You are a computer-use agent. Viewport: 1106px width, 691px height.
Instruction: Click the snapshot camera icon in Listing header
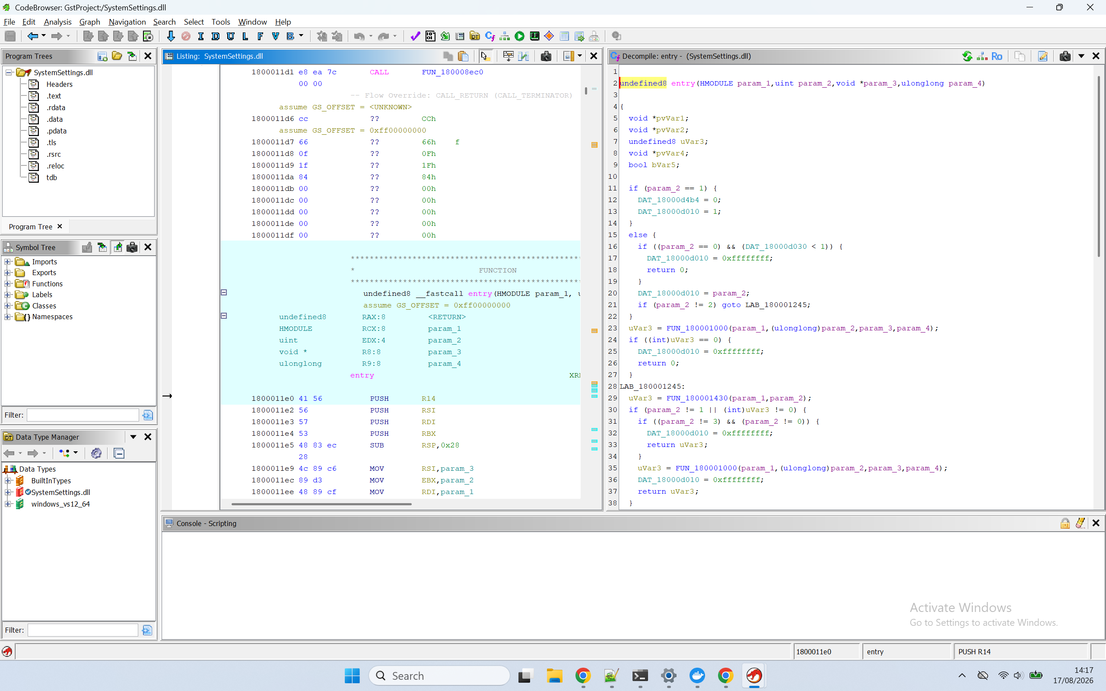546,56
